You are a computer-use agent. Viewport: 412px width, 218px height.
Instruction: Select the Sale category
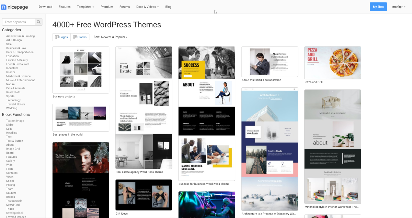click(9, 44)
